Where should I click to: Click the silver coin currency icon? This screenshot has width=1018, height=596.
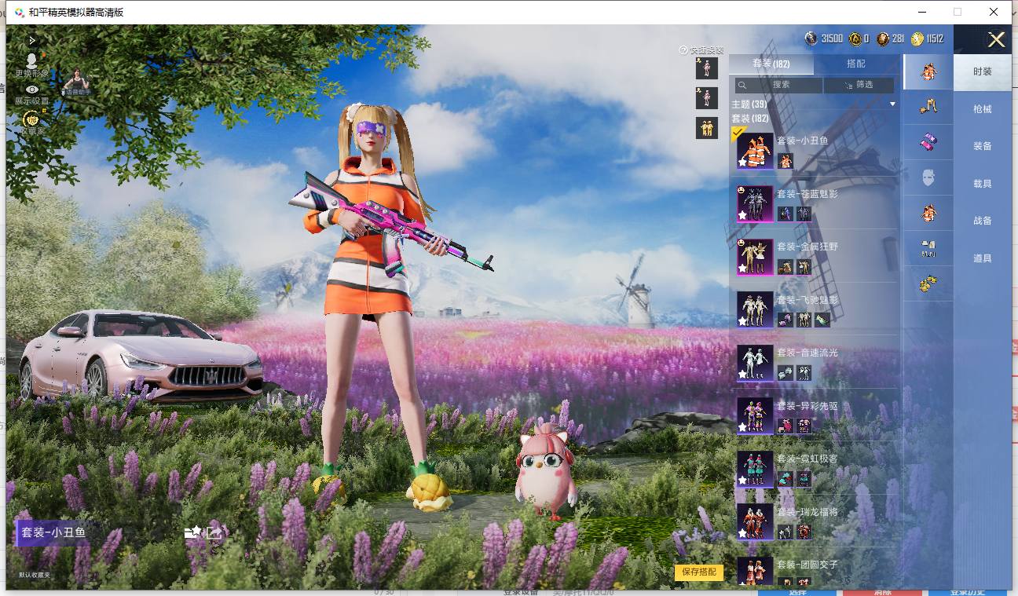coord(811,38)
